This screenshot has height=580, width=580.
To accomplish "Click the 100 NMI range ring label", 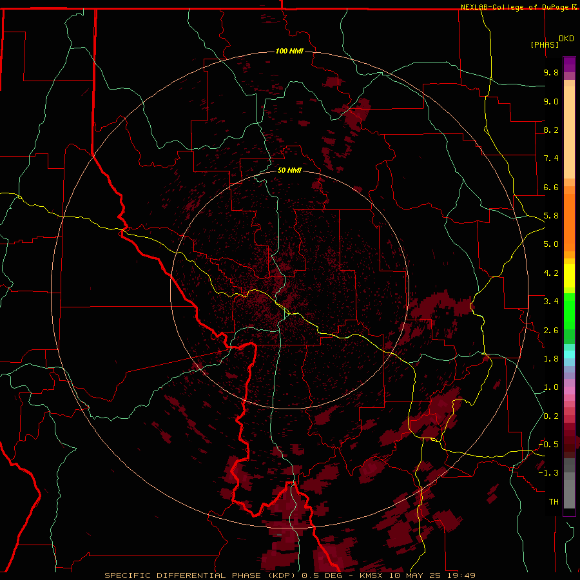I will coord(289,51).
